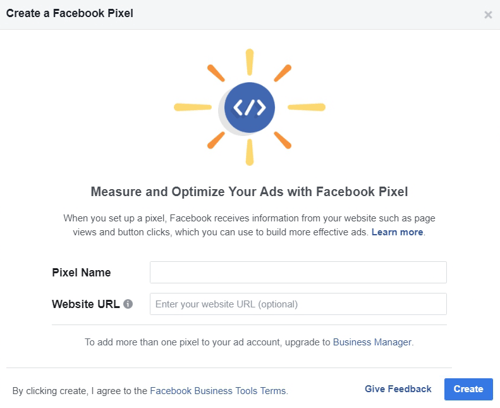Click the info icon beside Website URL

128,304
